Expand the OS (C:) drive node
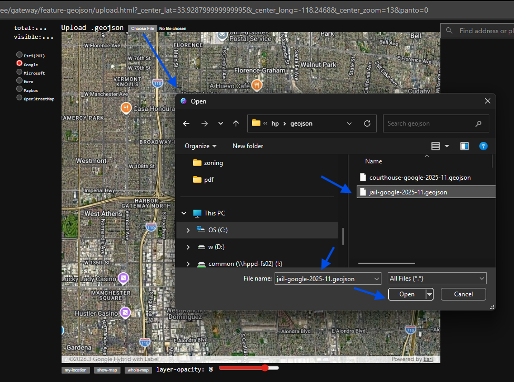The height and width of the screenshot is (382, 514). 188,230
